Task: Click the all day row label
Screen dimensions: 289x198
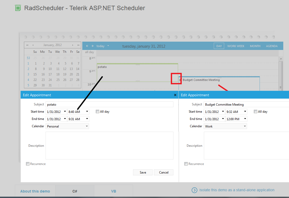Action: click(x=90, y=52)
